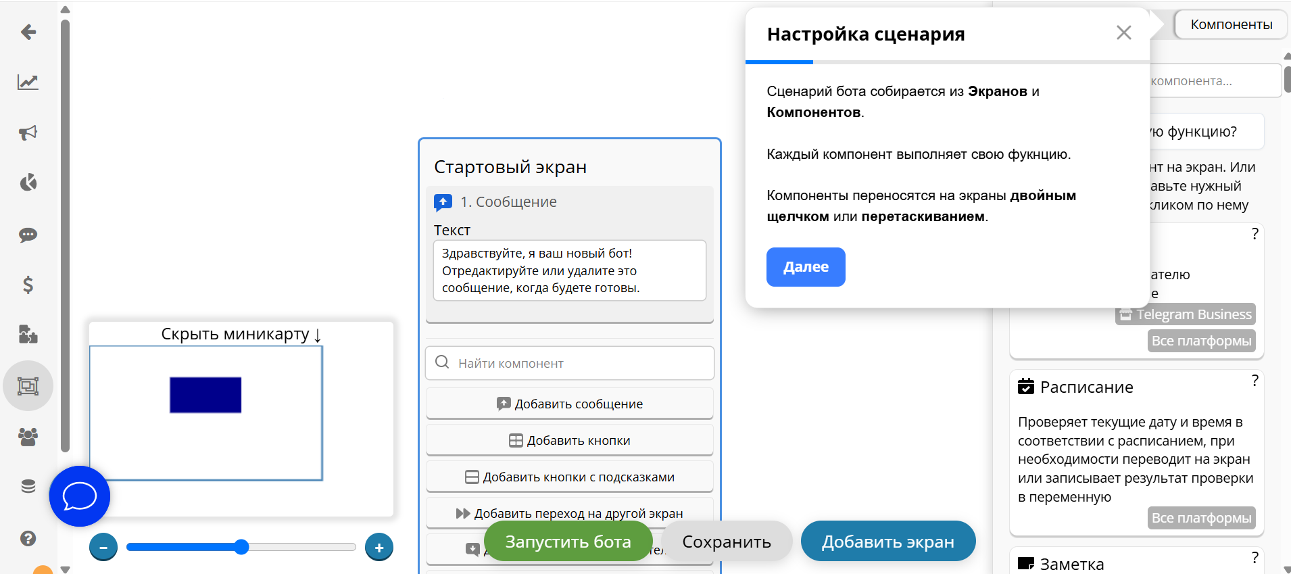
Task: Click the 'Запустить бота' button
Action: pos(568,542)
